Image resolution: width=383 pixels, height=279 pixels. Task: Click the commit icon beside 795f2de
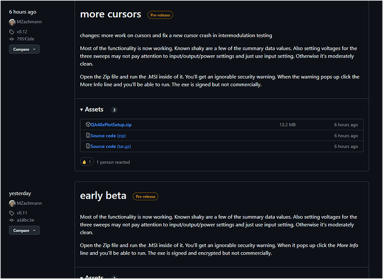(x=12, y=39)
